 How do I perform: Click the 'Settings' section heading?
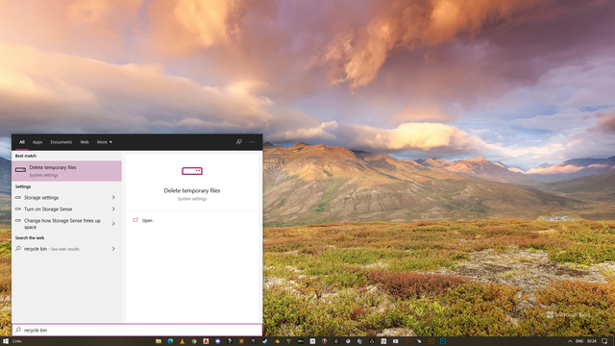click(23, 186)
